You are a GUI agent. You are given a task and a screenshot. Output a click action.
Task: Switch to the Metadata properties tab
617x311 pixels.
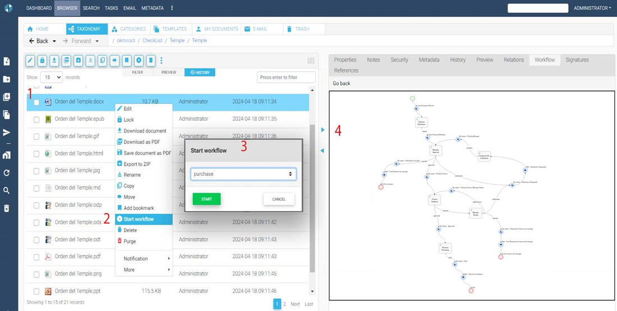(429, 60)
